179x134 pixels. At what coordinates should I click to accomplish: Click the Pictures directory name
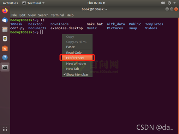click(115, 28)
